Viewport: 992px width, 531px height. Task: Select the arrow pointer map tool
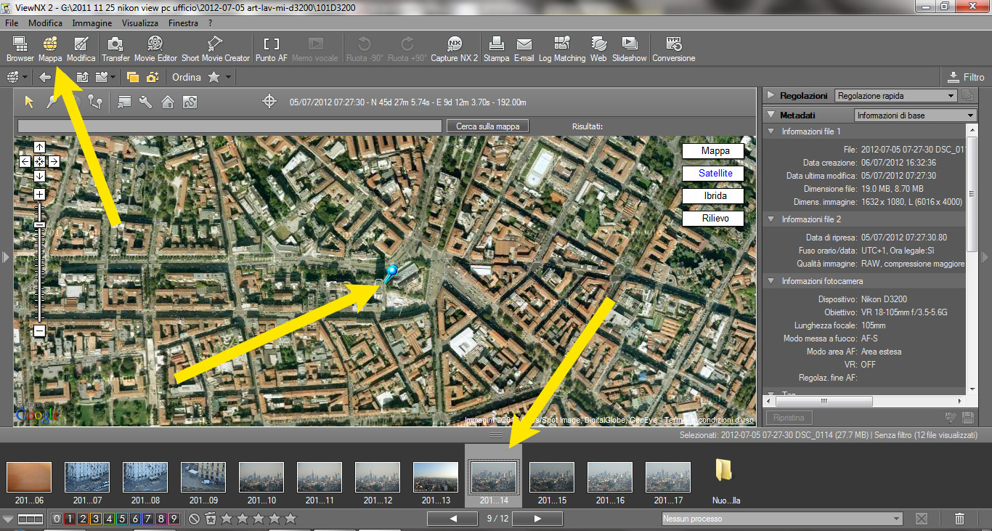[29, 102]
